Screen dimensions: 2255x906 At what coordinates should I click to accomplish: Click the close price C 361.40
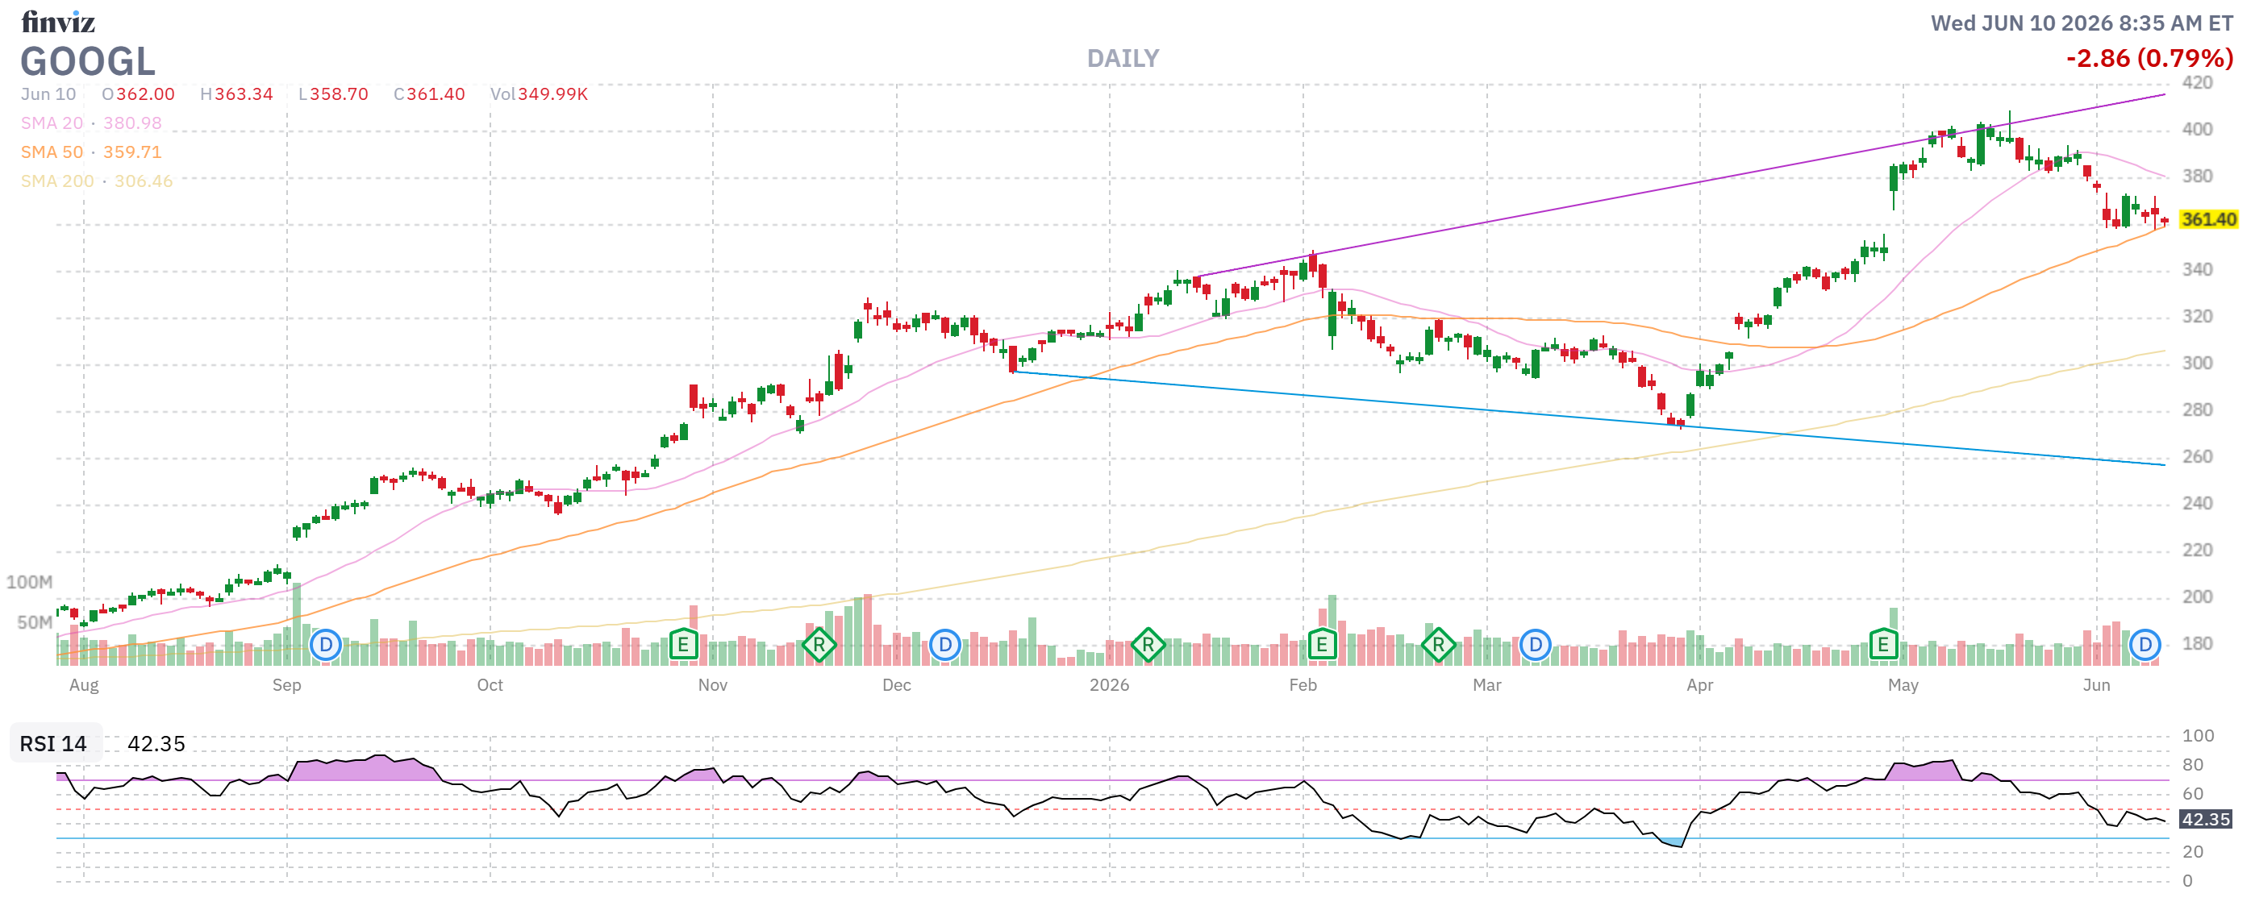(x=429, y=94)
